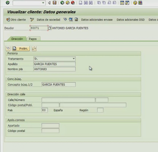Open Datos adicionales envase
Viewport: 158px width, 152px height.
coord(97,20)
